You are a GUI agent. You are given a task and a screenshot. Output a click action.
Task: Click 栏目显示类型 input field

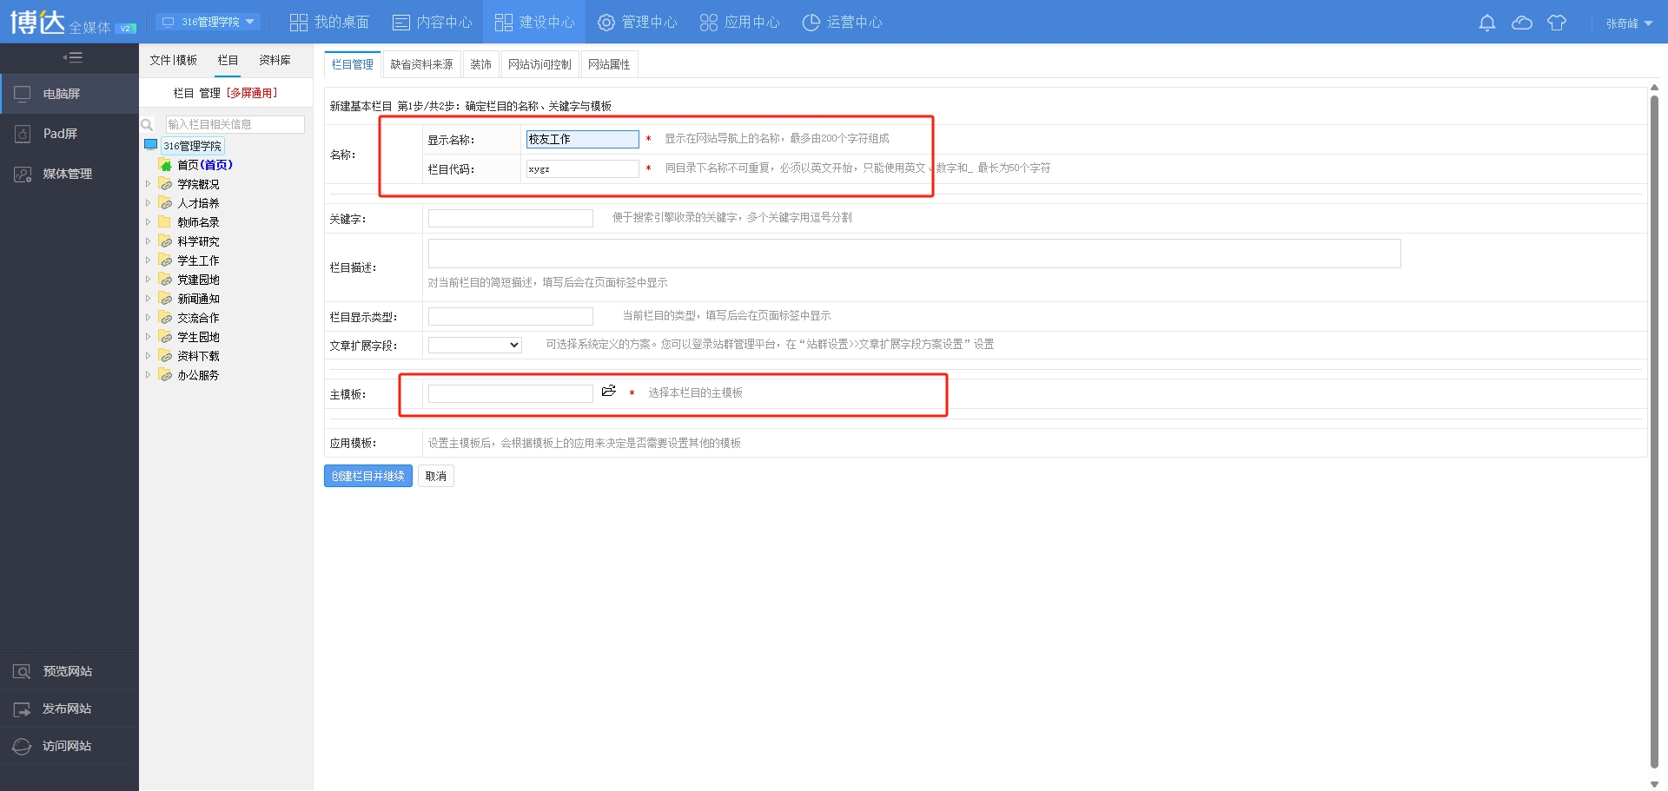pyautogui.click(x=511, y=316)
